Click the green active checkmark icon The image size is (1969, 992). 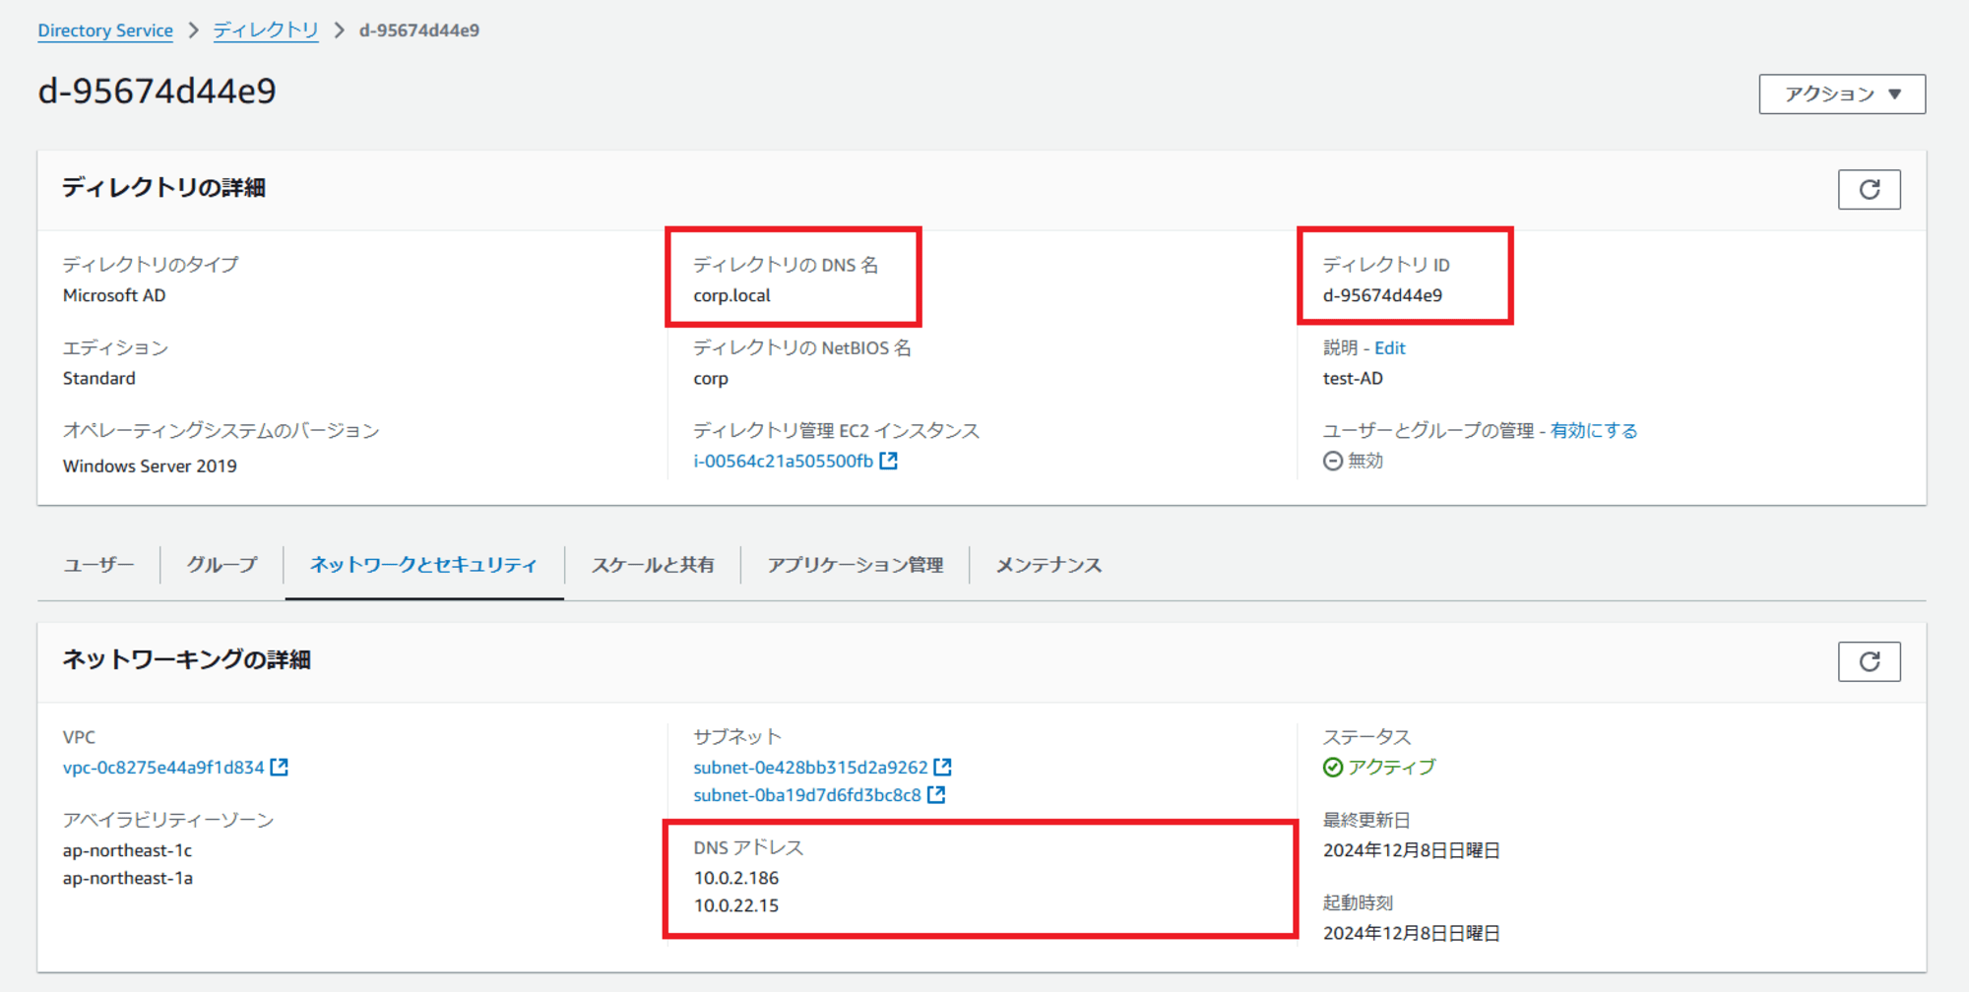coord(1333,767)
